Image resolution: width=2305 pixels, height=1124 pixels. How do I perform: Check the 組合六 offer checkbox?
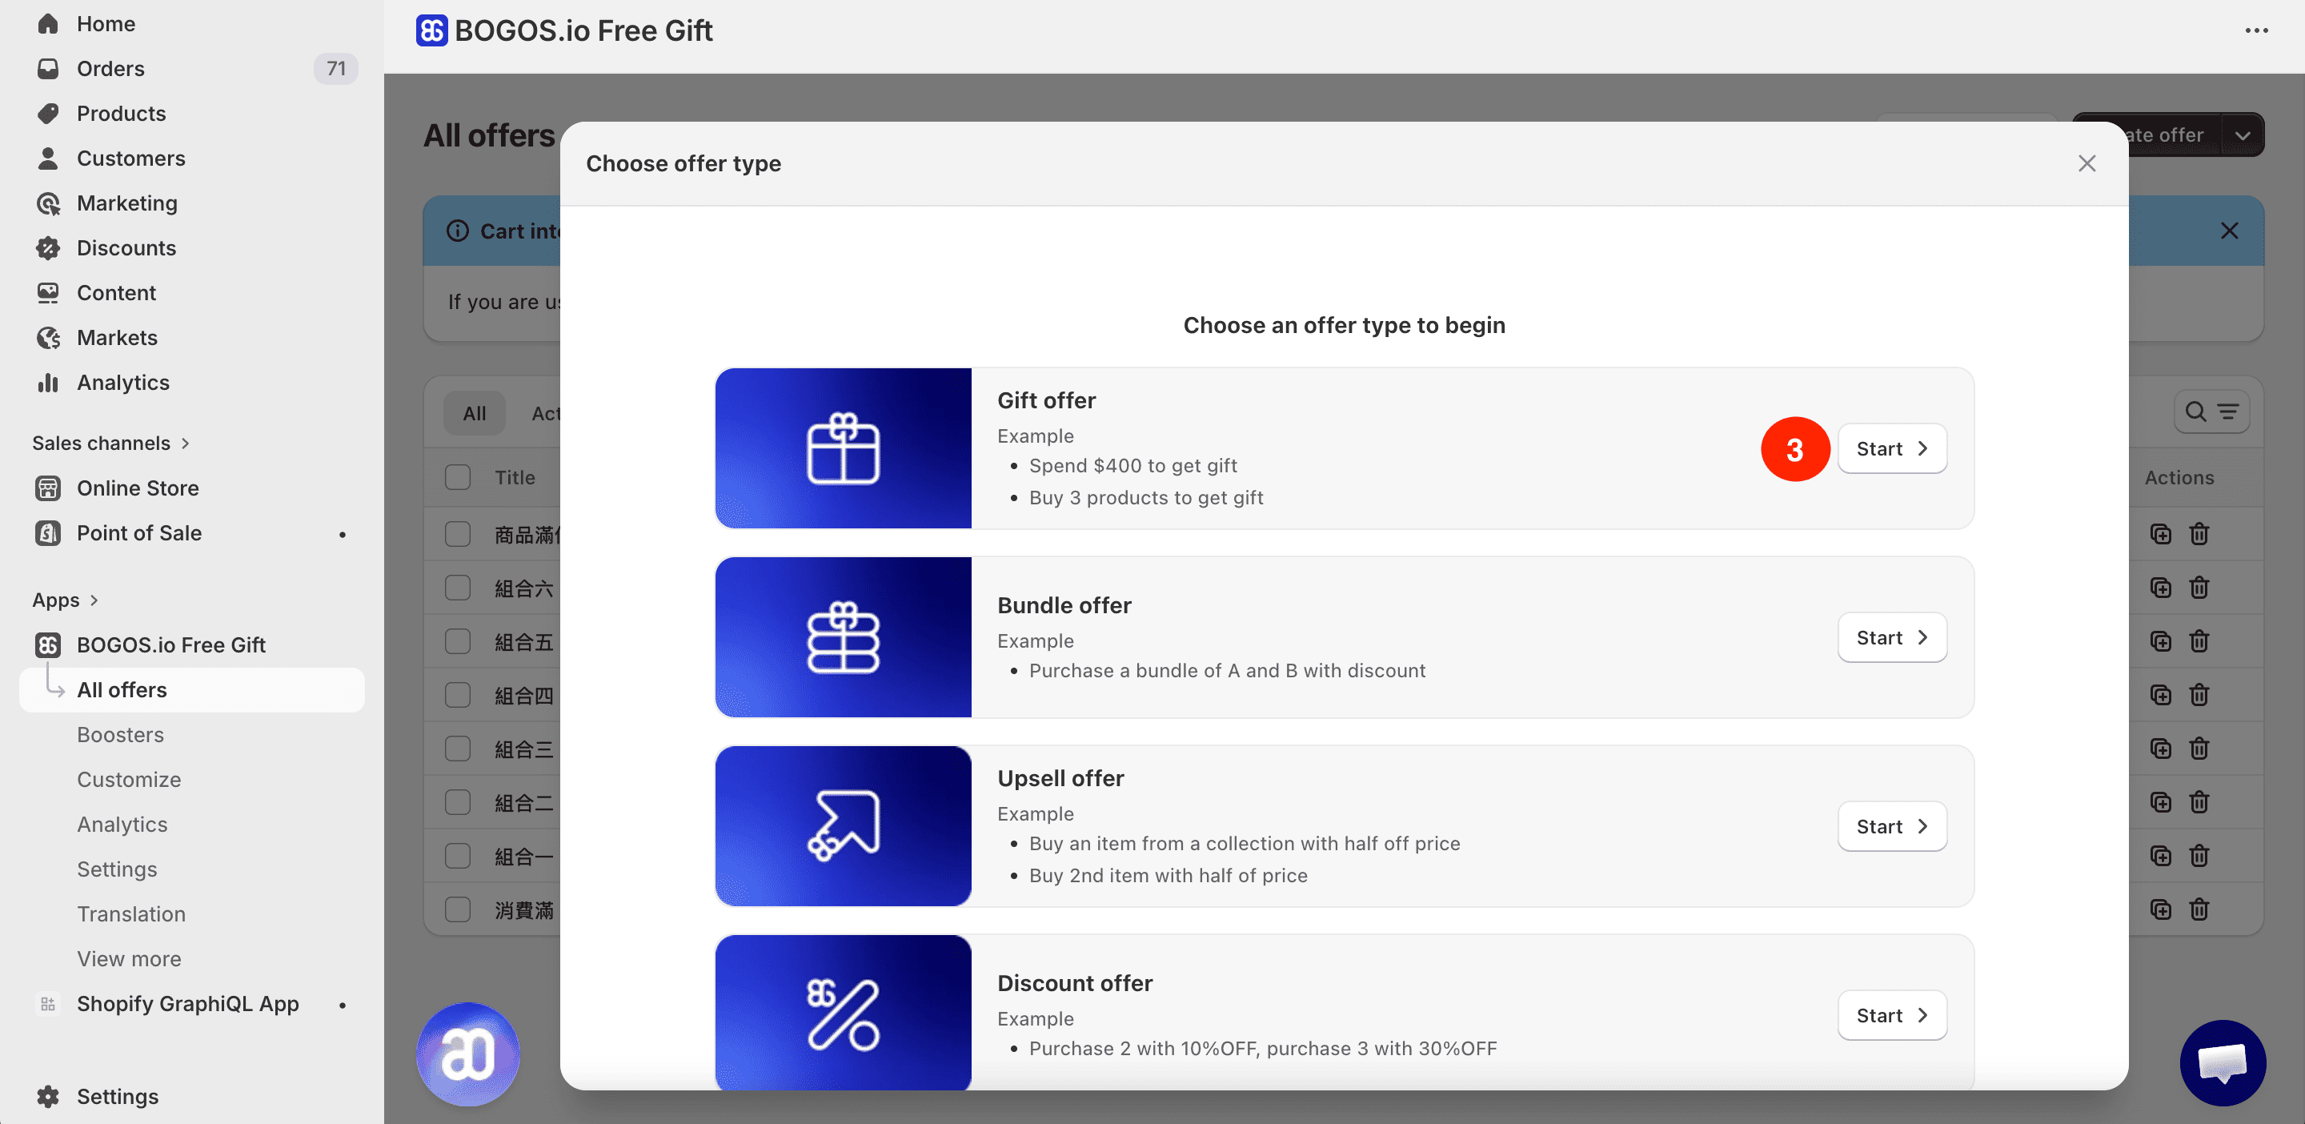click(x=457, y=588)
